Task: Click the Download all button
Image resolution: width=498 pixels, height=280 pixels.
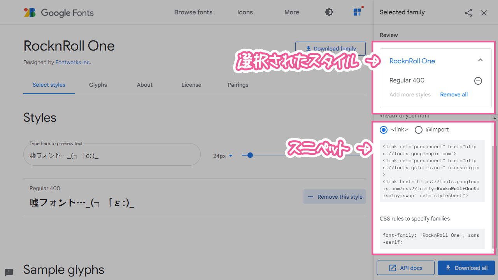Action: [x=466, y=268]
